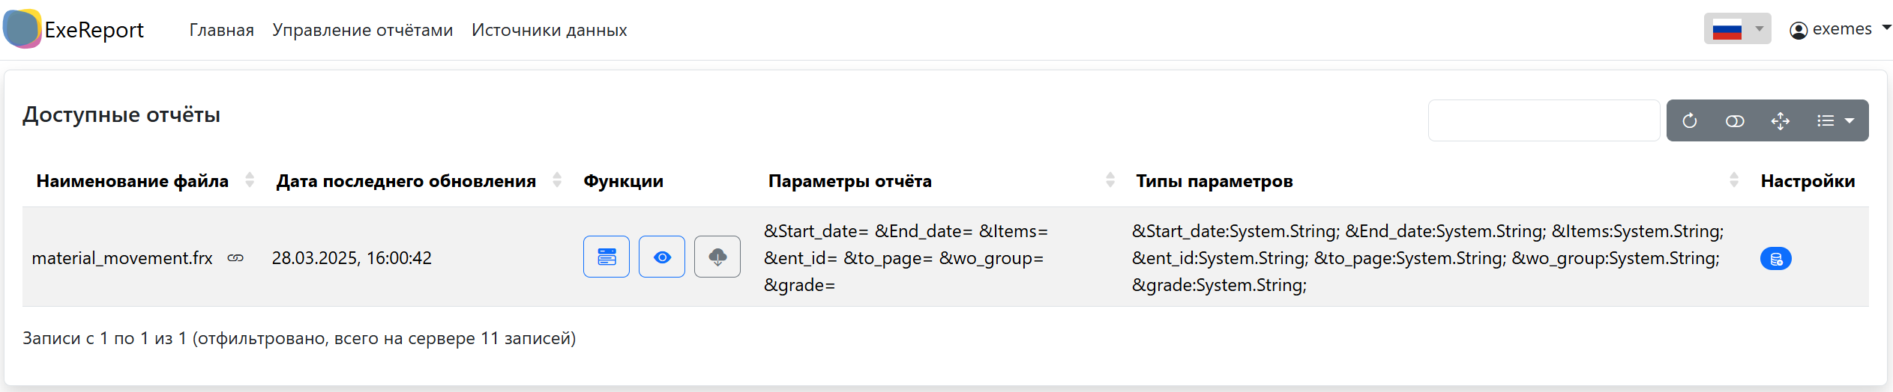
Task: Click the ExeReport logo icon
Action: pyautogui.click(x=22, y=29)
